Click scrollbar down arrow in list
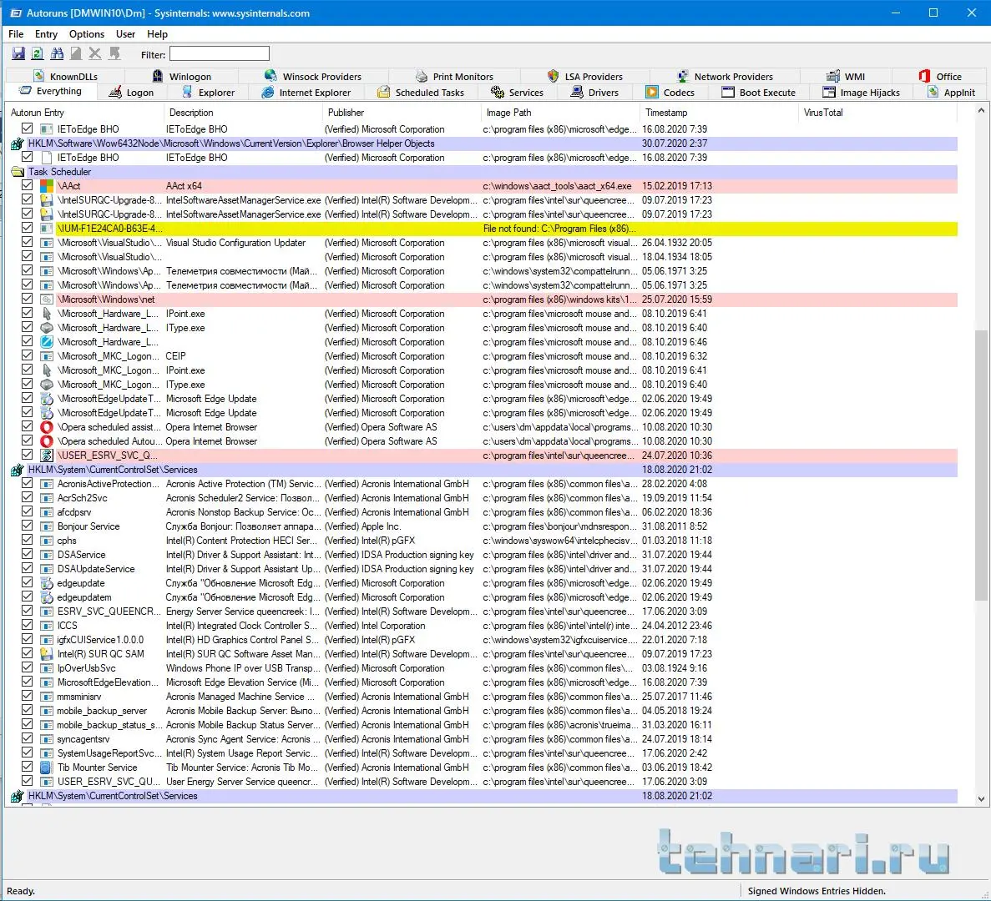991x901 pixels. pyautogui.click(x=981, y=798)
